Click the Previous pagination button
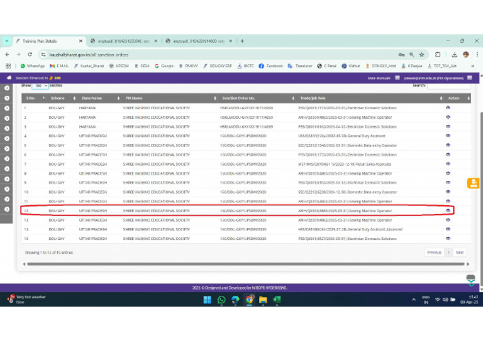This screenshot has height=341, width=483. pyautogui.click(x=434, y=252)
